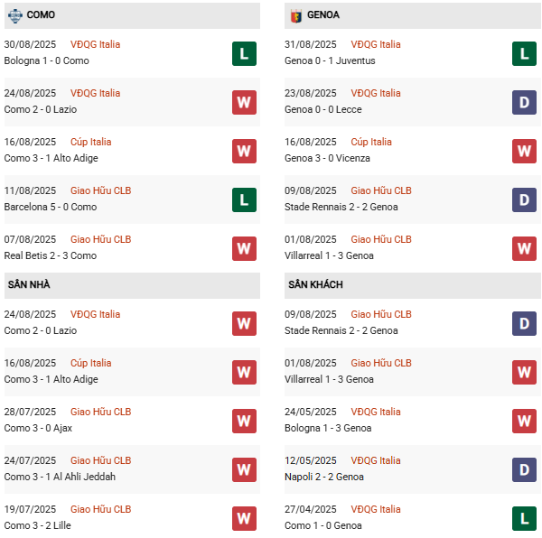Click the W badge for Como 3 - 0 Ajax
The width and height of the screenshot is (542, 538).
(x=244, y=421)
